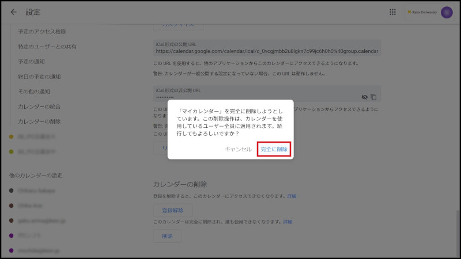Click the 削除 button under カレンダーの削除
461x259 pixels.
[167, 236]
